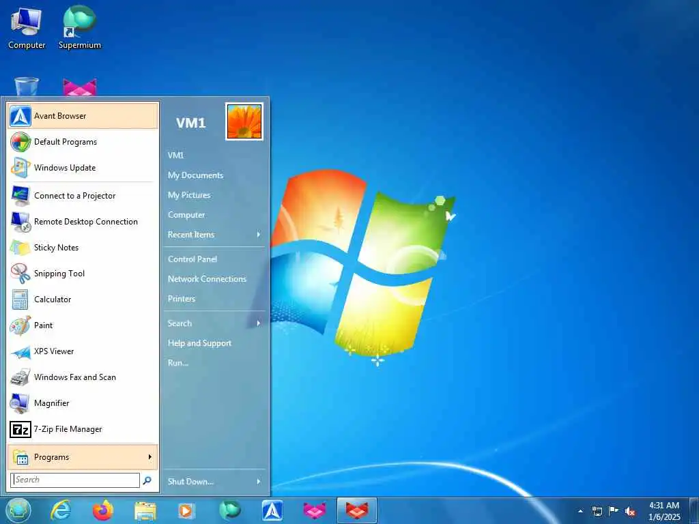699x524 pixels.
Task: Open XPS Viewer via its paper plane icon
Action: click(x=20, y=351)
